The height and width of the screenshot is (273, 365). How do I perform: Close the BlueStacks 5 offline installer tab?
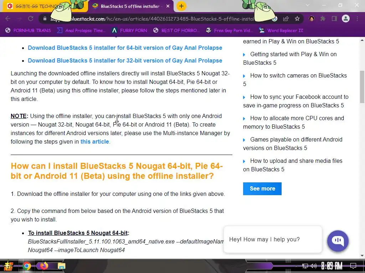[x=168, y=6]
